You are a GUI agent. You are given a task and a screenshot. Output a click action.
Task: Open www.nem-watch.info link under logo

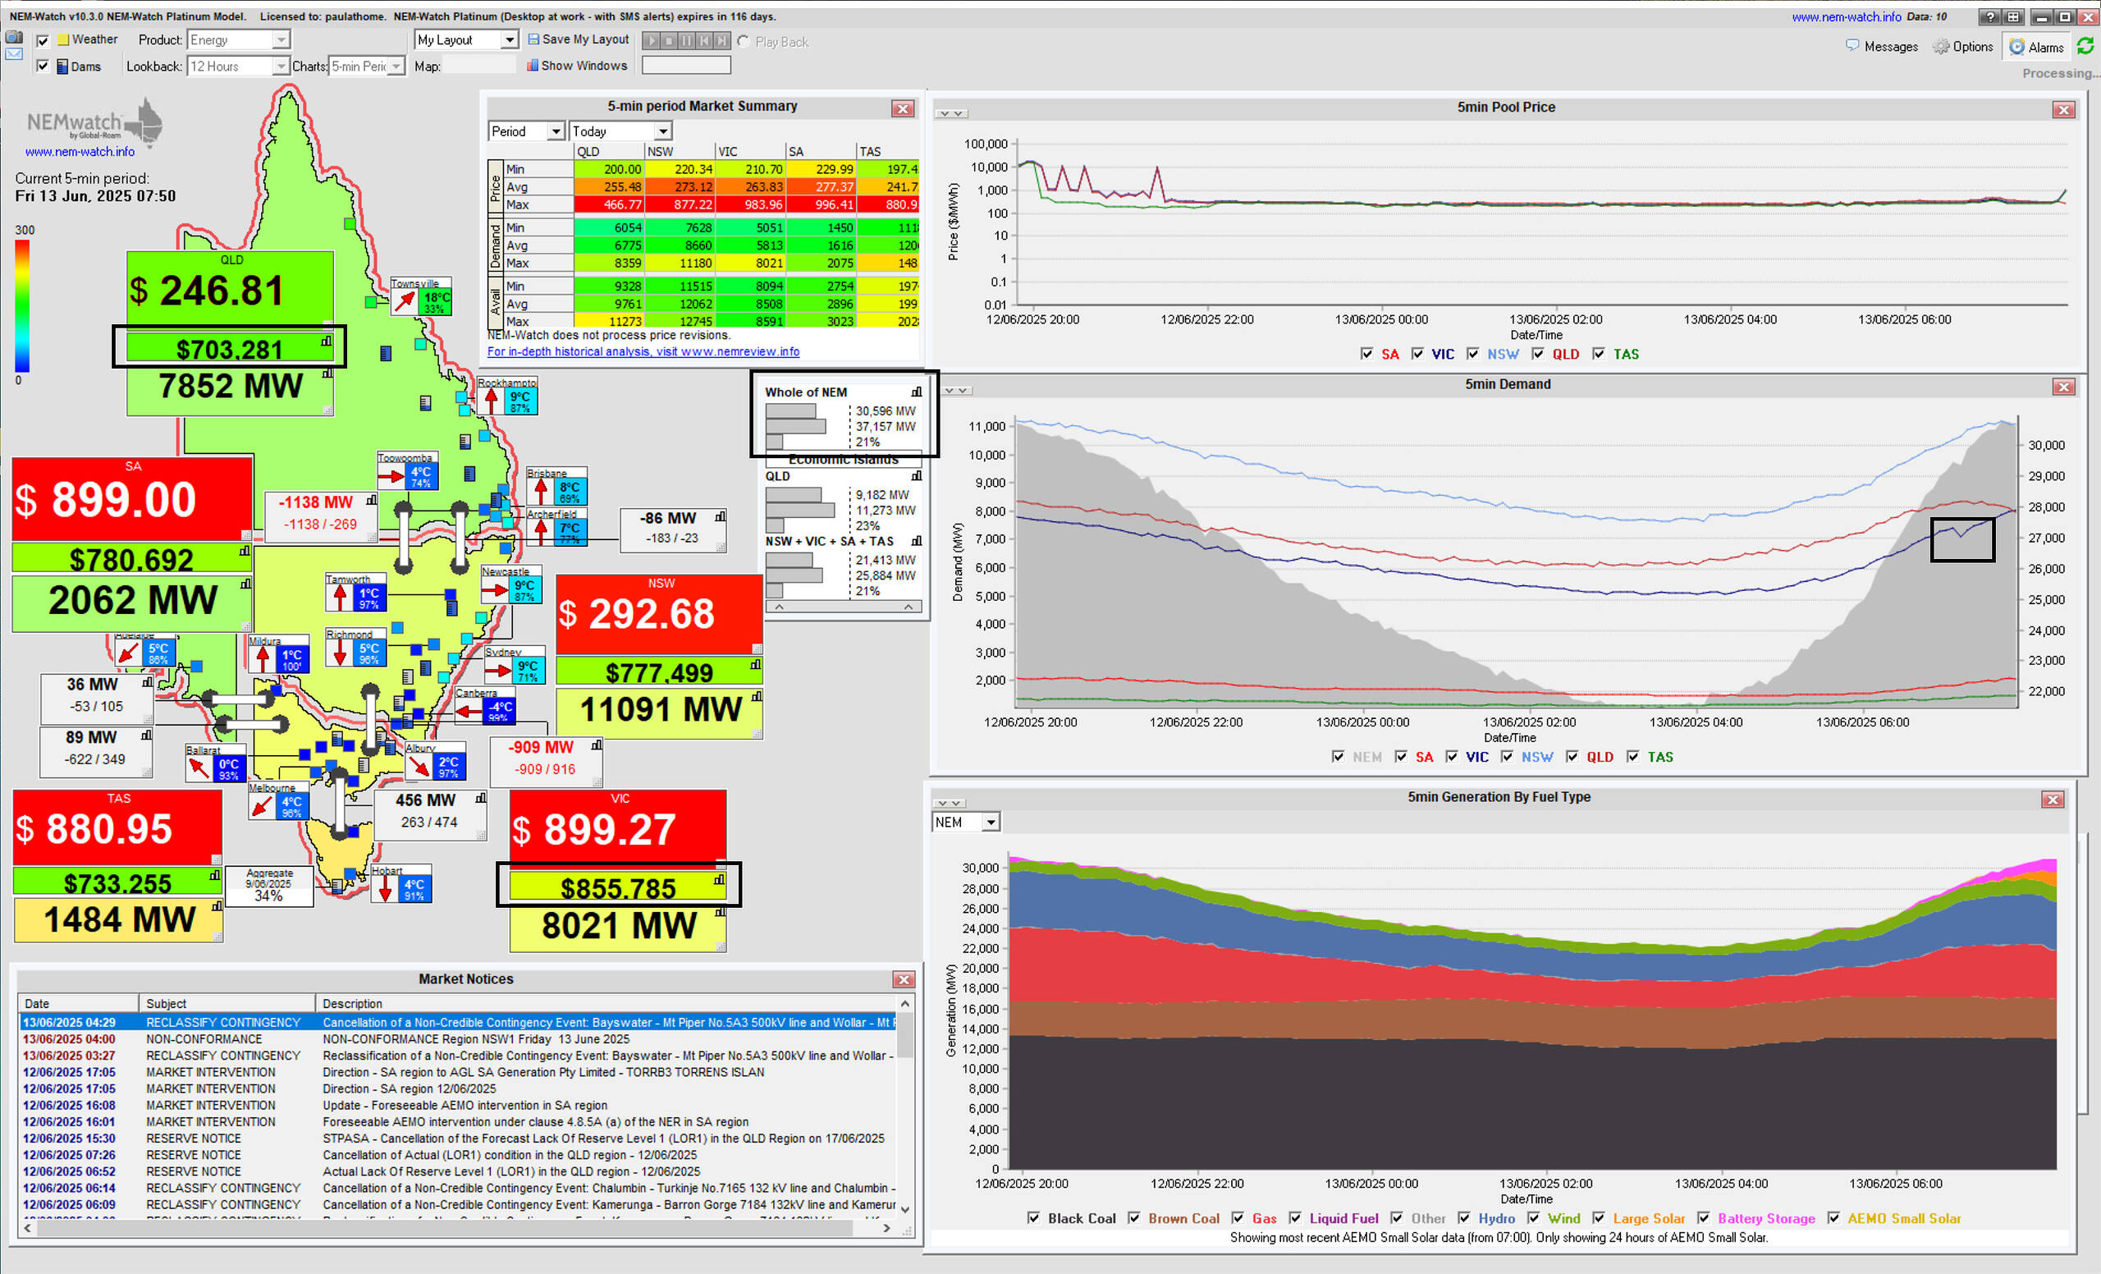pos(80,152)
